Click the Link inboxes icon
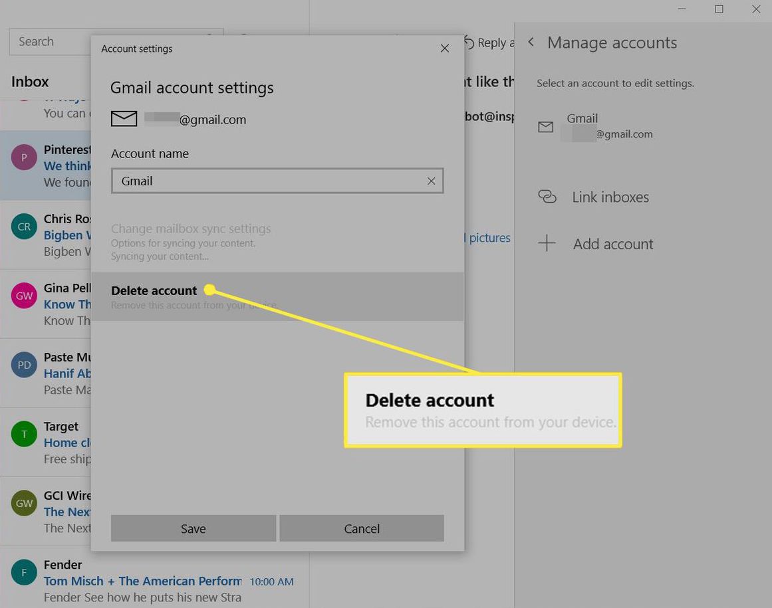The image size is (772, 608). [547, 197]
